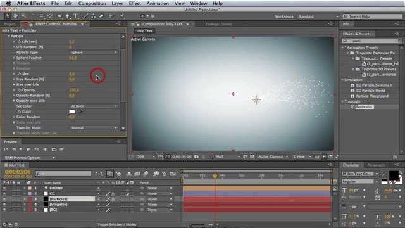Open the Effect menu
The image size is (405, 228).
[x=135, y=3]
